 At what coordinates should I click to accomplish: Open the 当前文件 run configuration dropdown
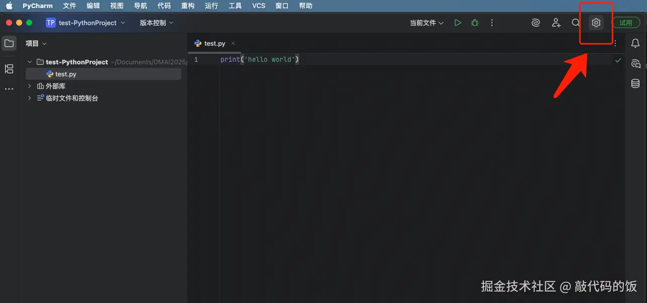[426, 23]
